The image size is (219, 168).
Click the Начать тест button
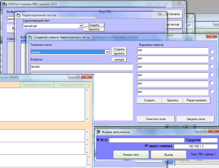pyautogui.click(x=131, y=155)
